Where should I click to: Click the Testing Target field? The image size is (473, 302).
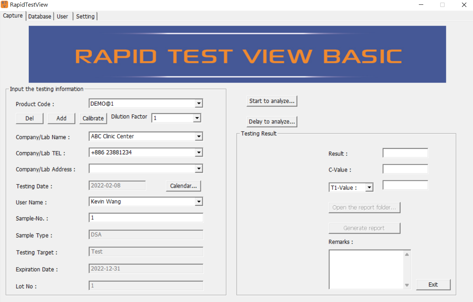click(x=146, y=251)
